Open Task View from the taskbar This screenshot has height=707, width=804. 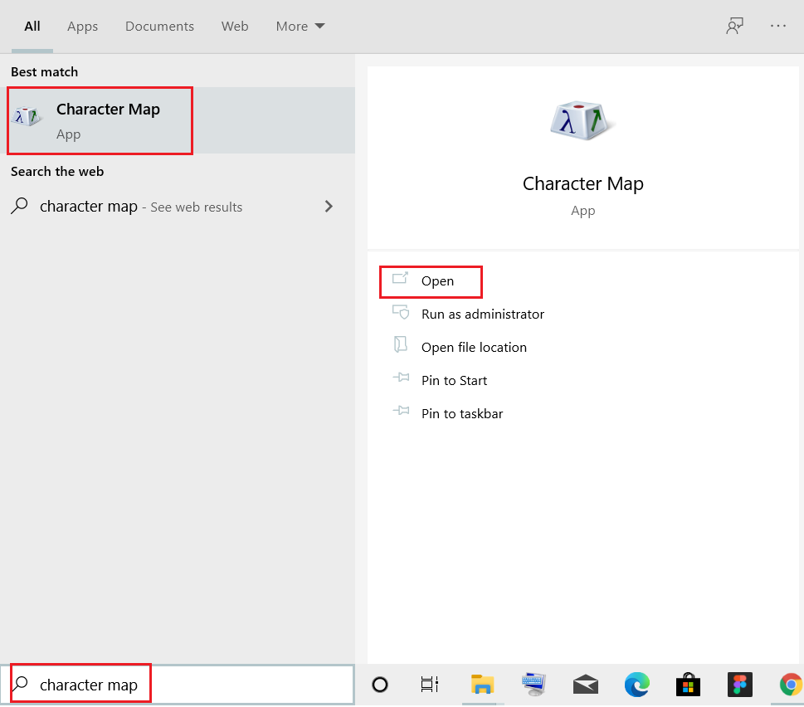pos(429,685)
